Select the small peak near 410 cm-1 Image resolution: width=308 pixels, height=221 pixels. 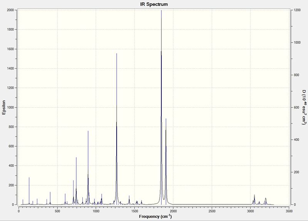point(50,198)
